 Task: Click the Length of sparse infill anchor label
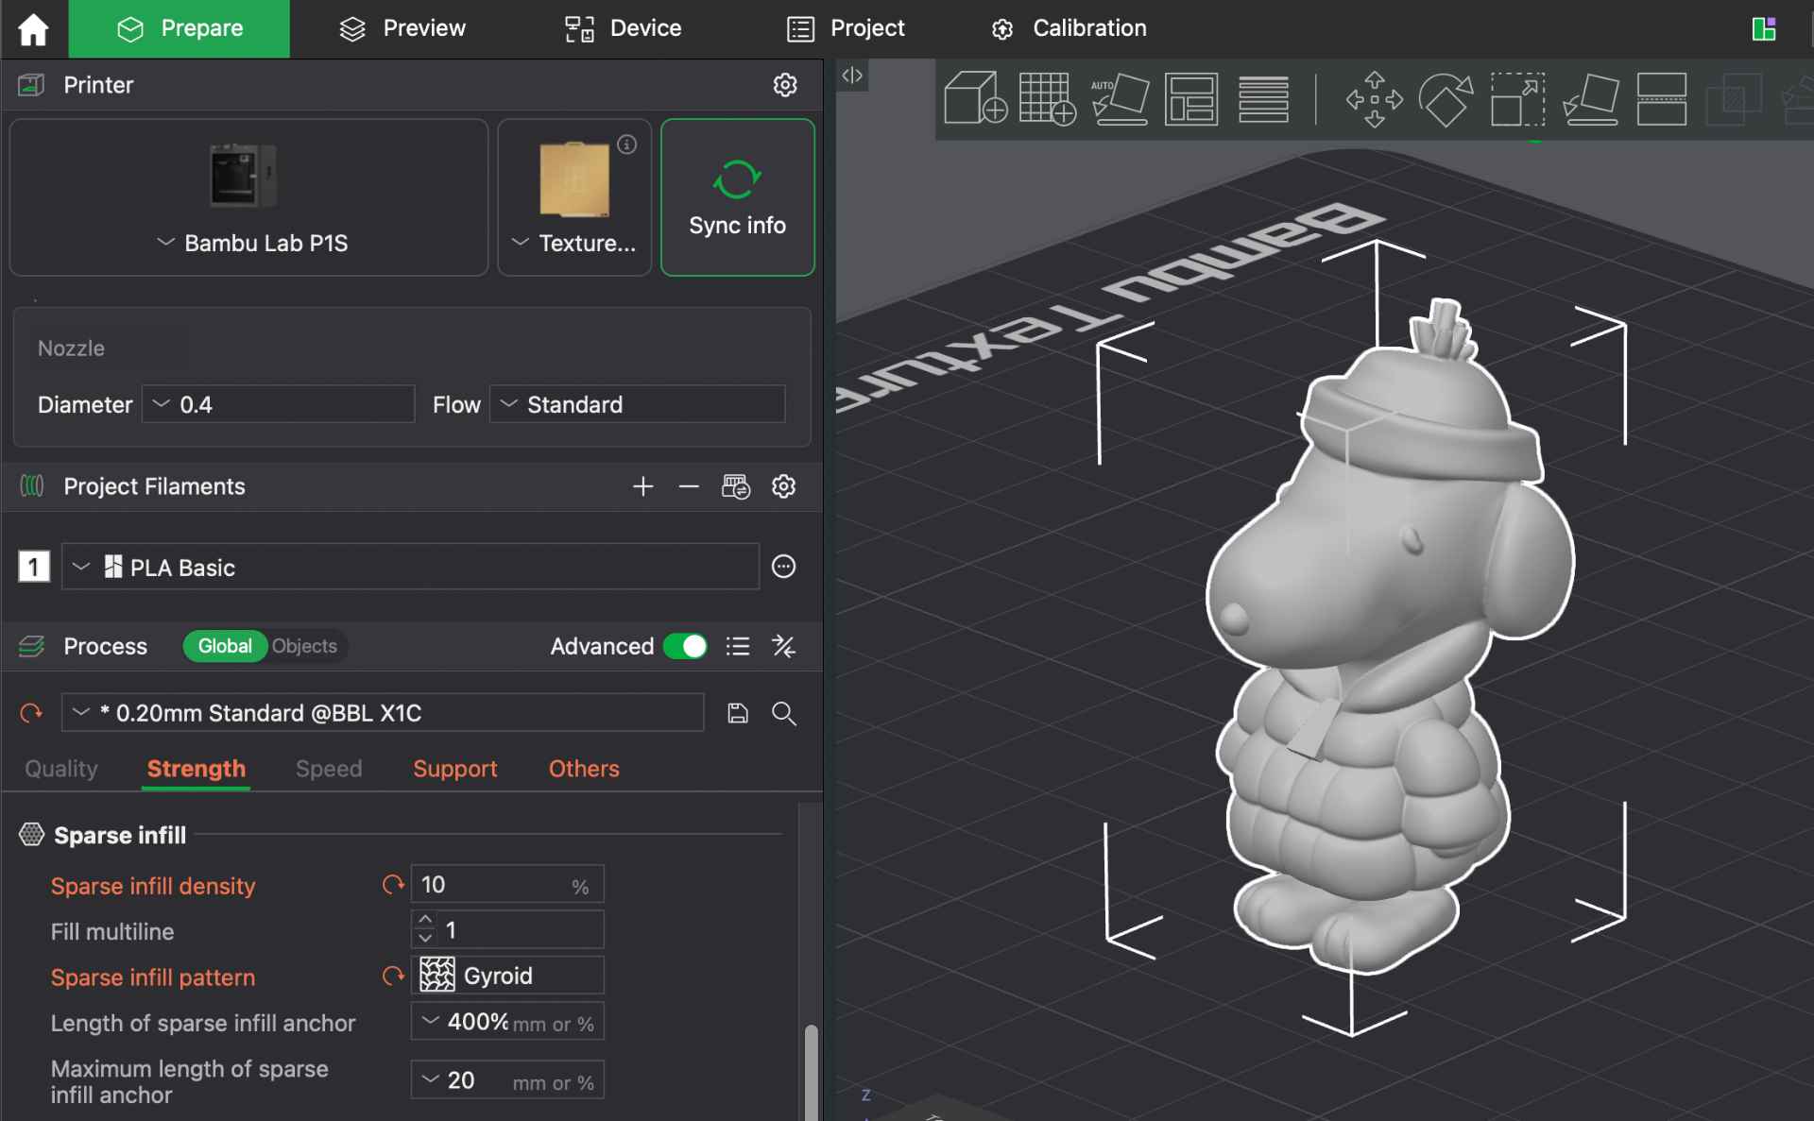(203, 1023)
